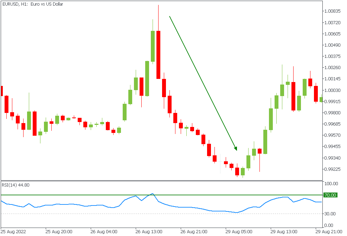Click the '29 Aug 13:00' time axis label
This screenshot has width=347, height=236.
pyautogui.click(x=284, y=232)
